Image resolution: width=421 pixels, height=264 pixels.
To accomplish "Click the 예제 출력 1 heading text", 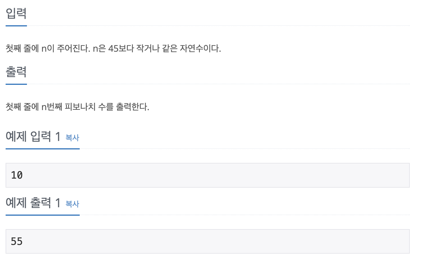I will click(33, 203).
